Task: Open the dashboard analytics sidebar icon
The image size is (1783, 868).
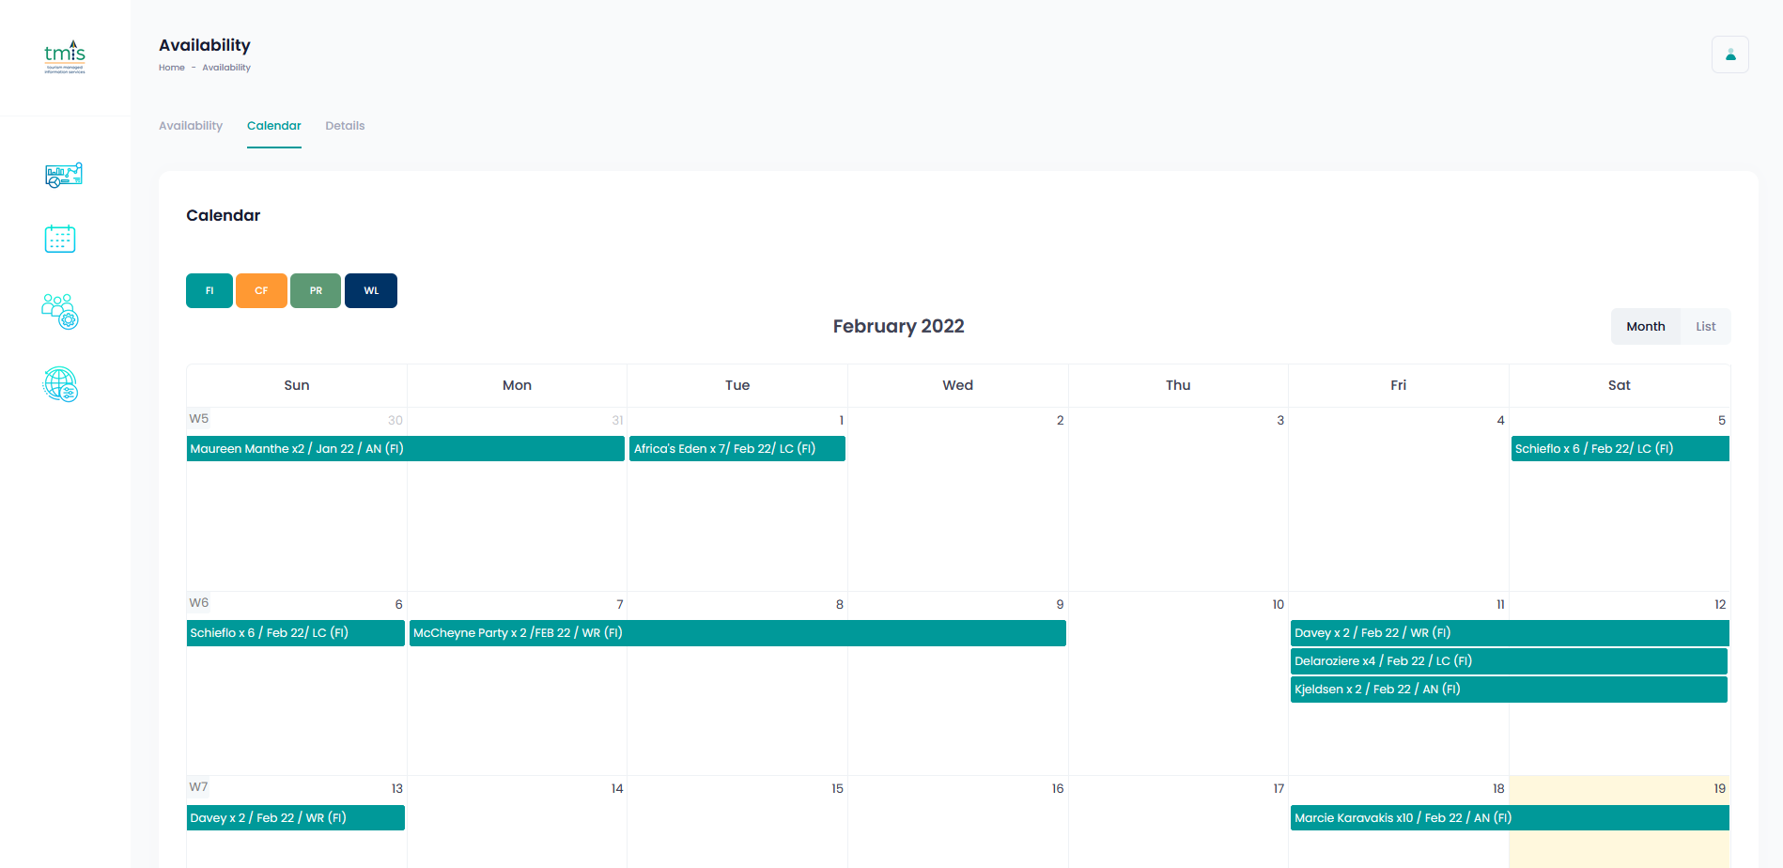Action: tap(63, 175)
